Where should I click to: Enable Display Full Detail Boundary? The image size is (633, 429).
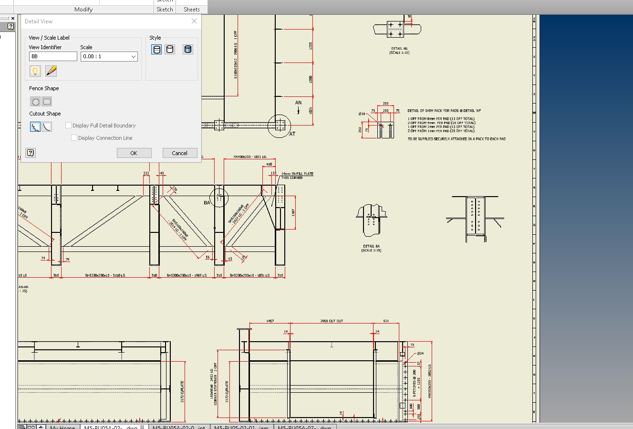pos(68,125)
